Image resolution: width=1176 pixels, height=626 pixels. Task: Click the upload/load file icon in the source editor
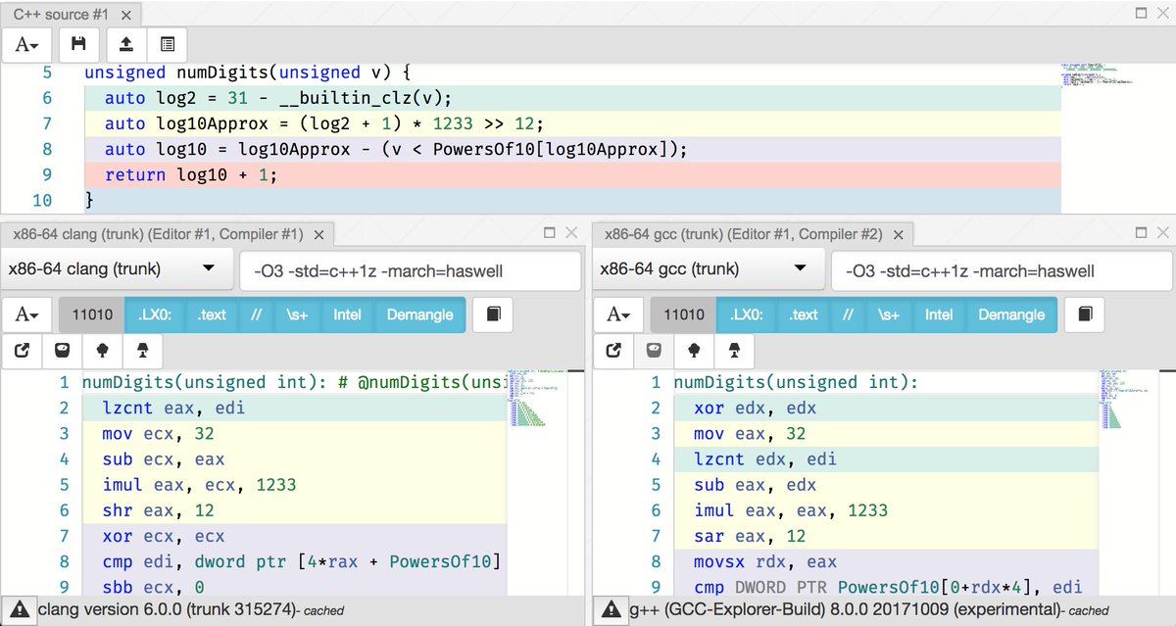[x=125, y=44]
